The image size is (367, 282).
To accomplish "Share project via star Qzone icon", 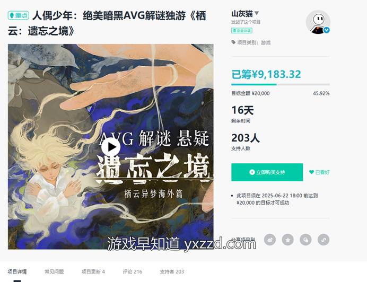I will [x=288, y=240].
